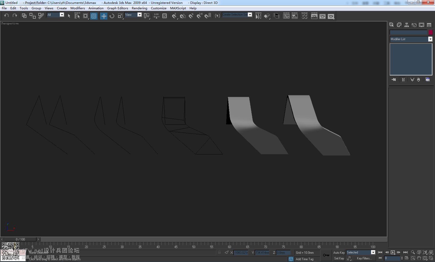Click the Play Animation button

point(393,252)
